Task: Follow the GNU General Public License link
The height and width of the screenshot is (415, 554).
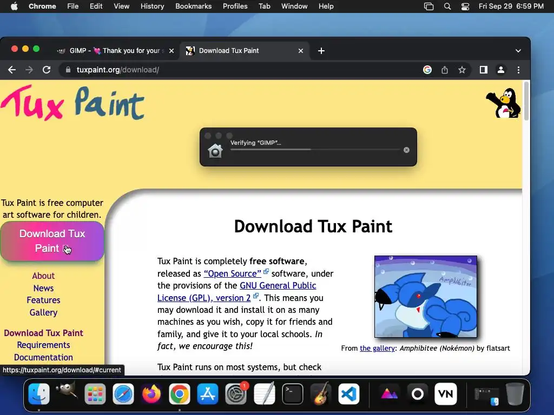Action: [x=237, y=291]
